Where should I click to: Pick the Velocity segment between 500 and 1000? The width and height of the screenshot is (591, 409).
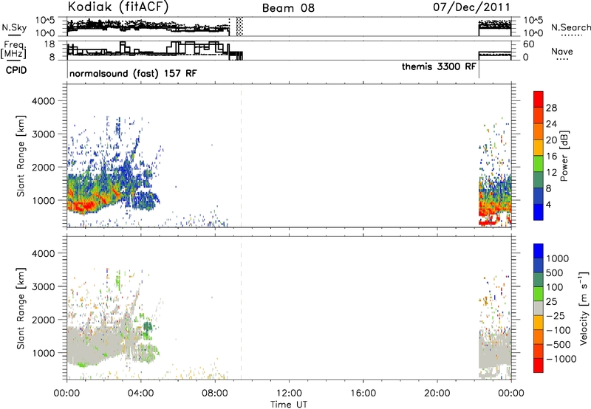539,265
